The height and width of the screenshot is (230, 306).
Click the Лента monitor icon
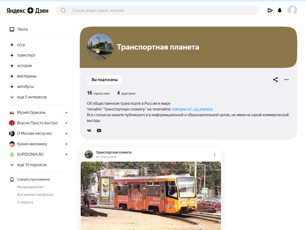(x=12, y=29)
